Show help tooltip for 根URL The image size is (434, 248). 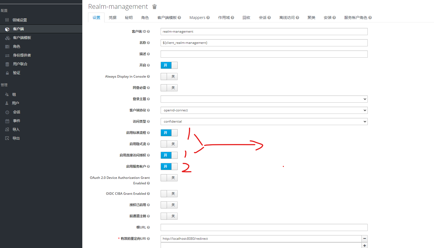[x=148, y=227]
